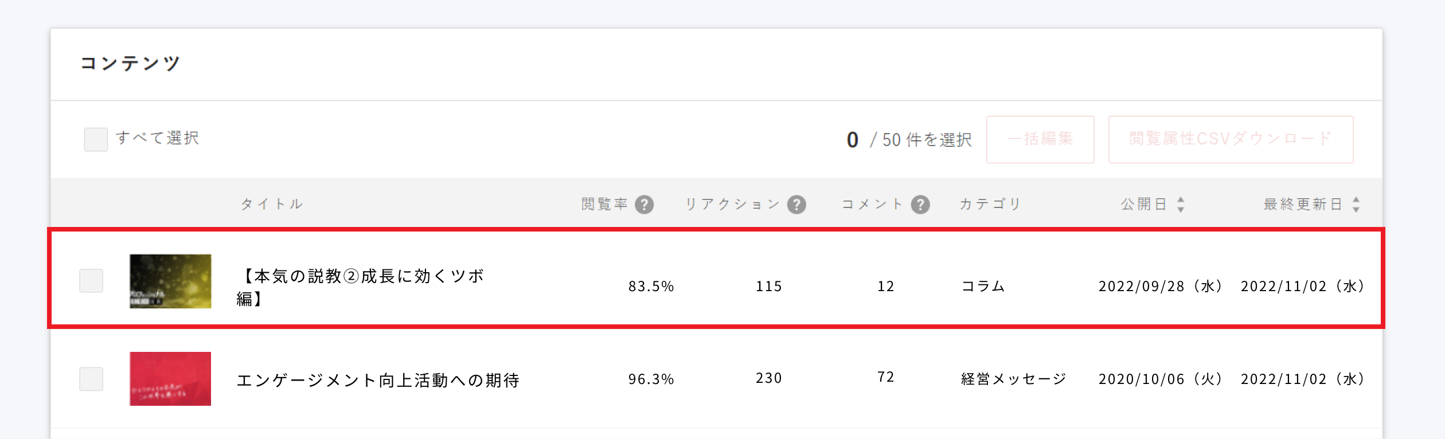Click the 一括編集 button
This screenshot has height=439, width=1445.
[1040, 139]
